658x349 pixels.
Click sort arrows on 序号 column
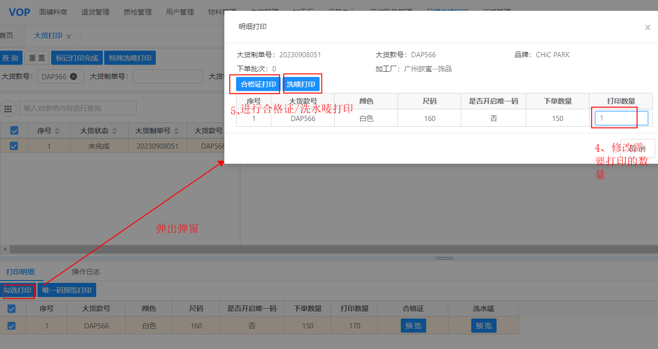click(57, 130)
